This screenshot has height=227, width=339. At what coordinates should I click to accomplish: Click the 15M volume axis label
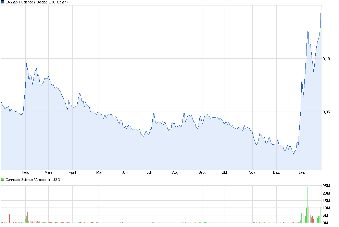326,201
